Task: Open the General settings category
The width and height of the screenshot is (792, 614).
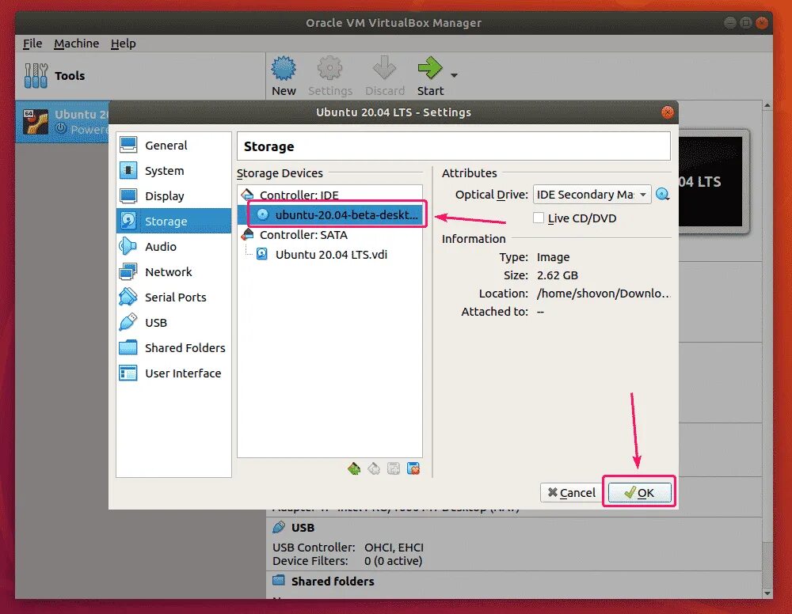Action: 173,146
